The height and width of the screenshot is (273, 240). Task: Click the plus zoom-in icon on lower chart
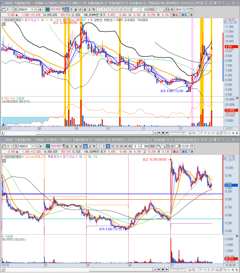tap(233, 270)
